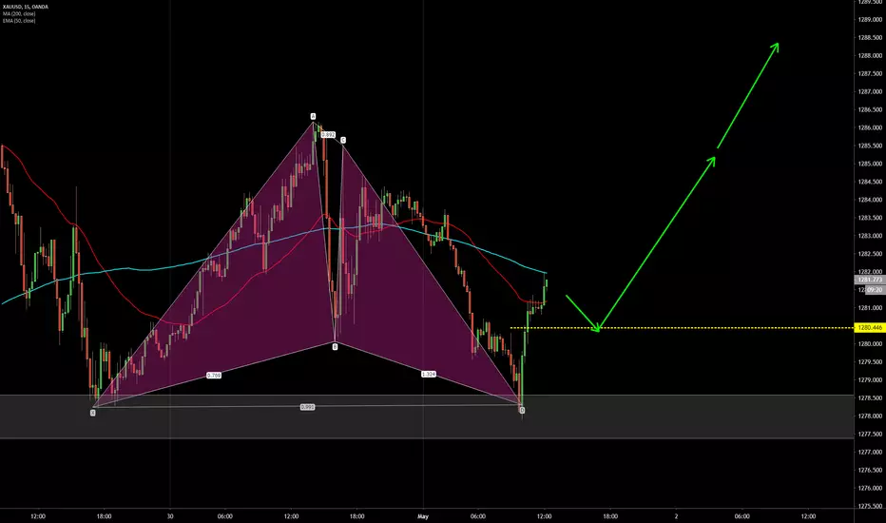Viewport: 886px width, 523px height.
Task: Click the May date label on time axis
Action: [423, 516]
